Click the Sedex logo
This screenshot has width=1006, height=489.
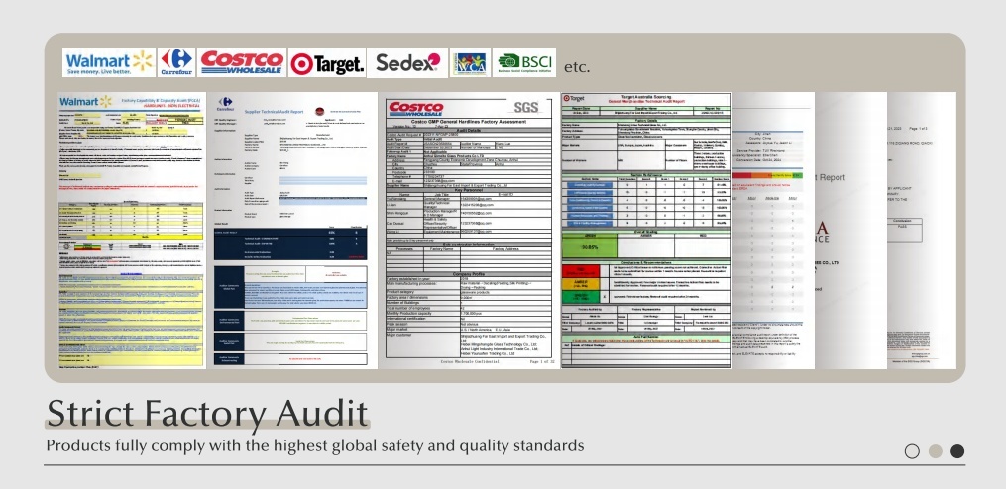click(407, 62)
